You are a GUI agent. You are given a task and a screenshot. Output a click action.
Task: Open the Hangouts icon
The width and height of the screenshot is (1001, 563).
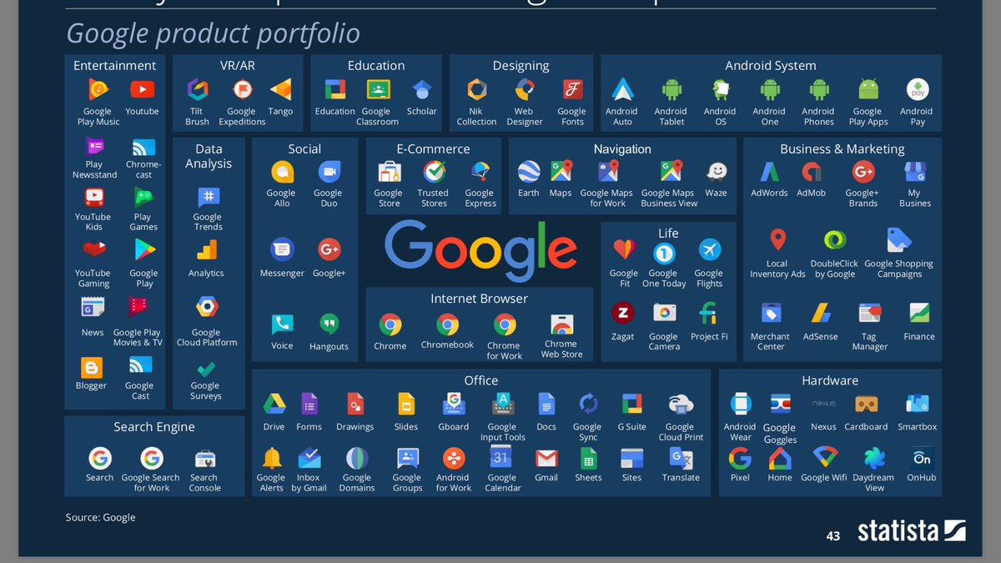pos(329,324)
